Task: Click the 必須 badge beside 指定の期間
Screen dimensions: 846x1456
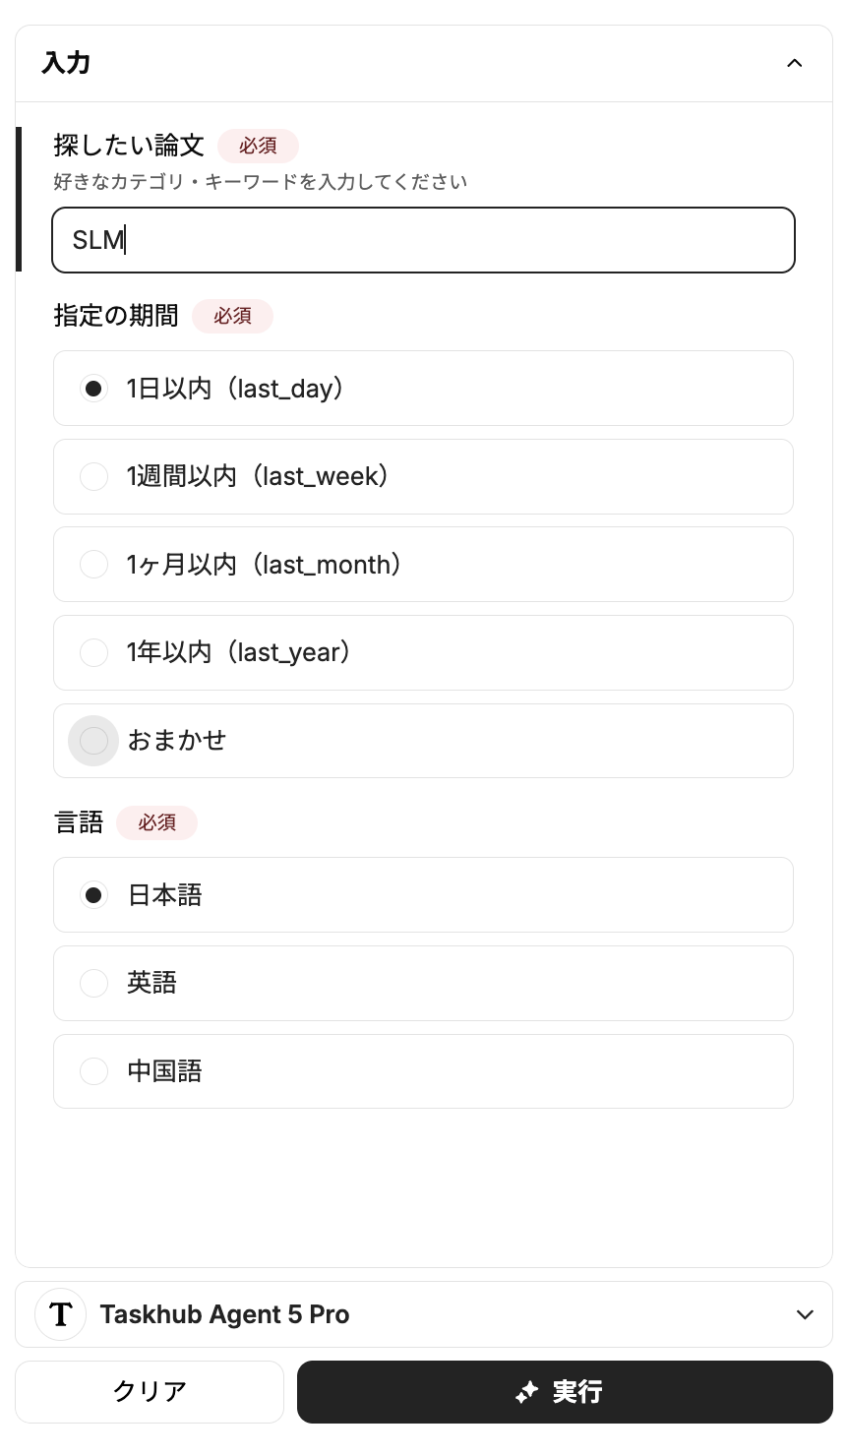Action: coord(232,316)
